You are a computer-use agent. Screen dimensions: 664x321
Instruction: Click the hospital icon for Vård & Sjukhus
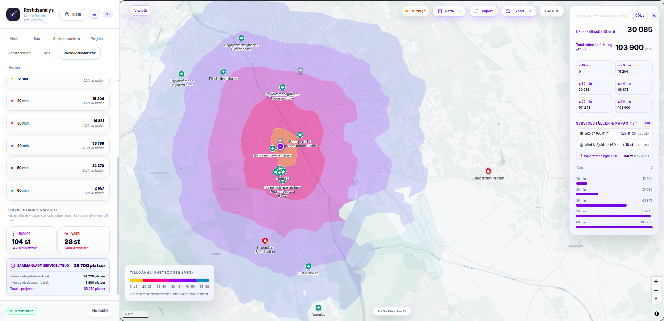click(x=581, y=145)
